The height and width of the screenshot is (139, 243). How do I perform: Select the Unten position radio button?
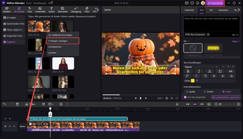(223, 92)
